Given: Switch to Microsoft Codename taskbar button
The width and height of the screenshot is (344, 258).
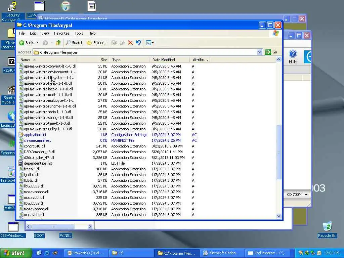Looking at the screenshot, I should pos(222,253).
